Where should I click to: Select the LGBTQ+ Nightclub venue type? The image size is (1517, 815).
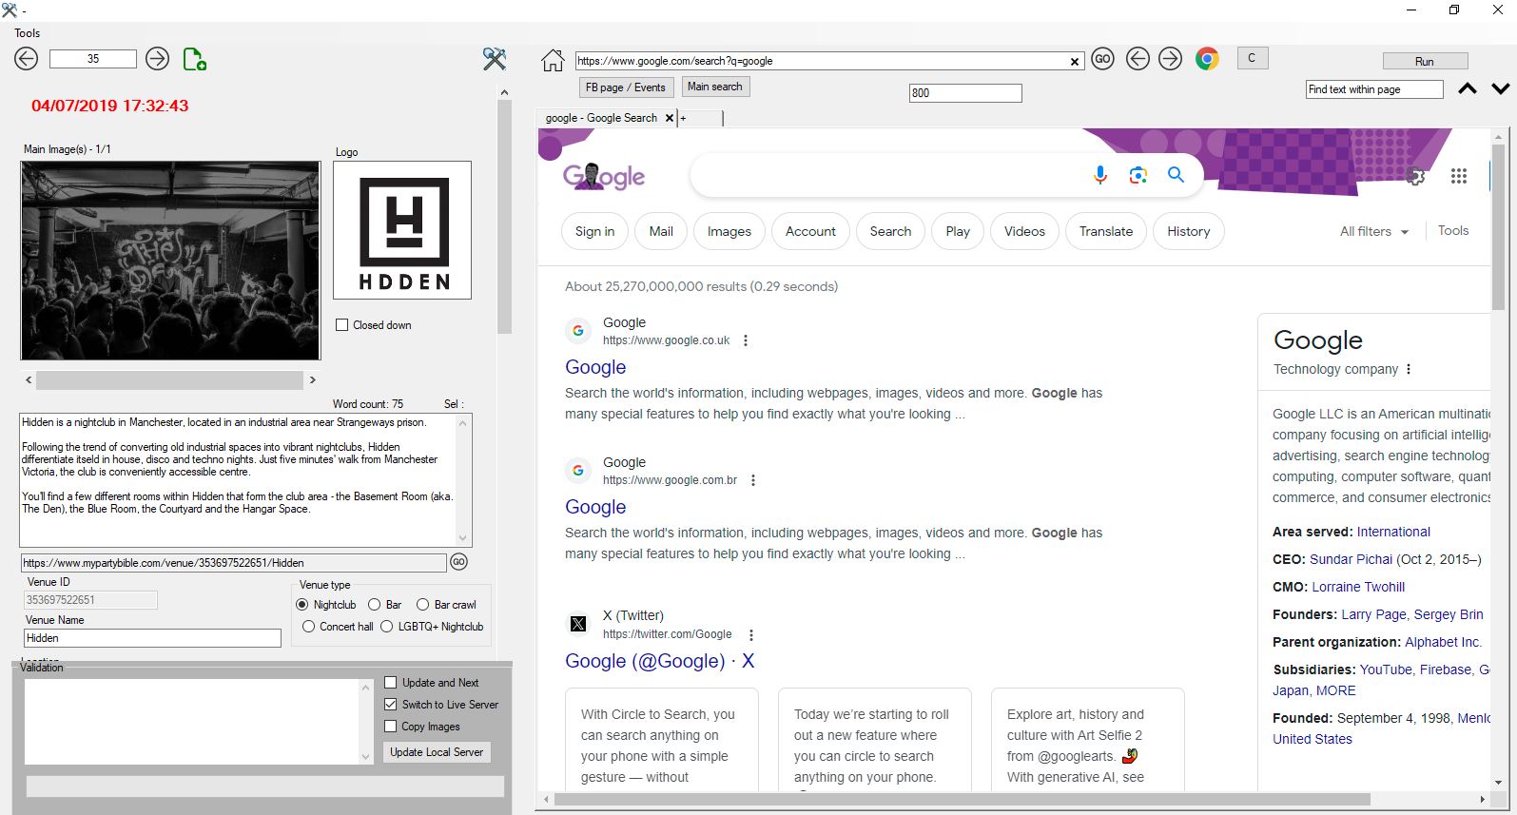pyautogui.click(x=386, y=627)
